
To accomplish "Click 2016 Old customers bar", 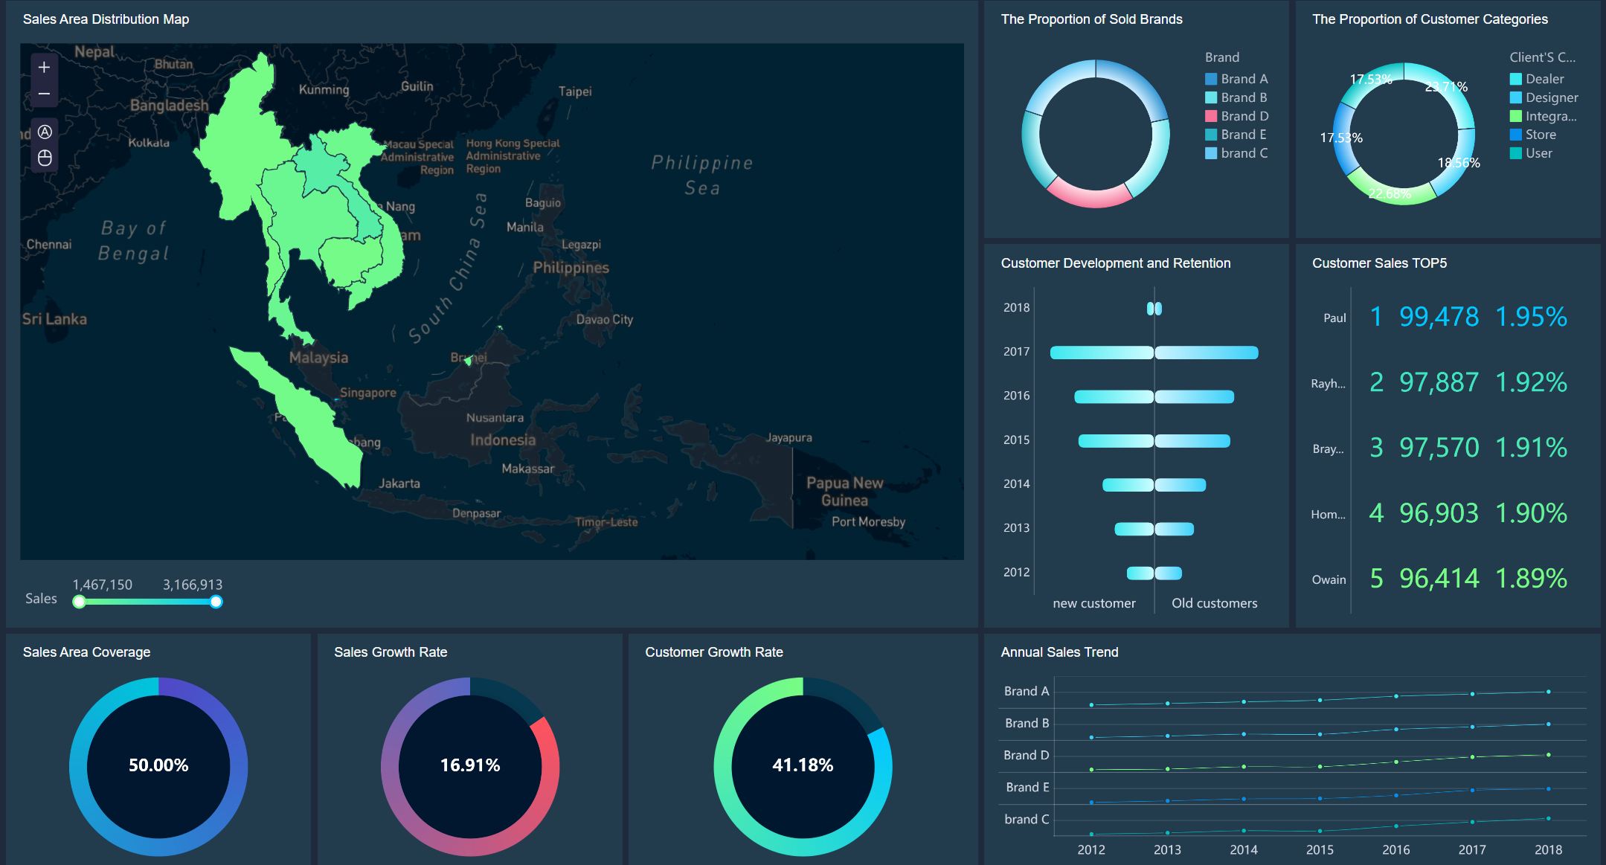I will click(1194, 397).
